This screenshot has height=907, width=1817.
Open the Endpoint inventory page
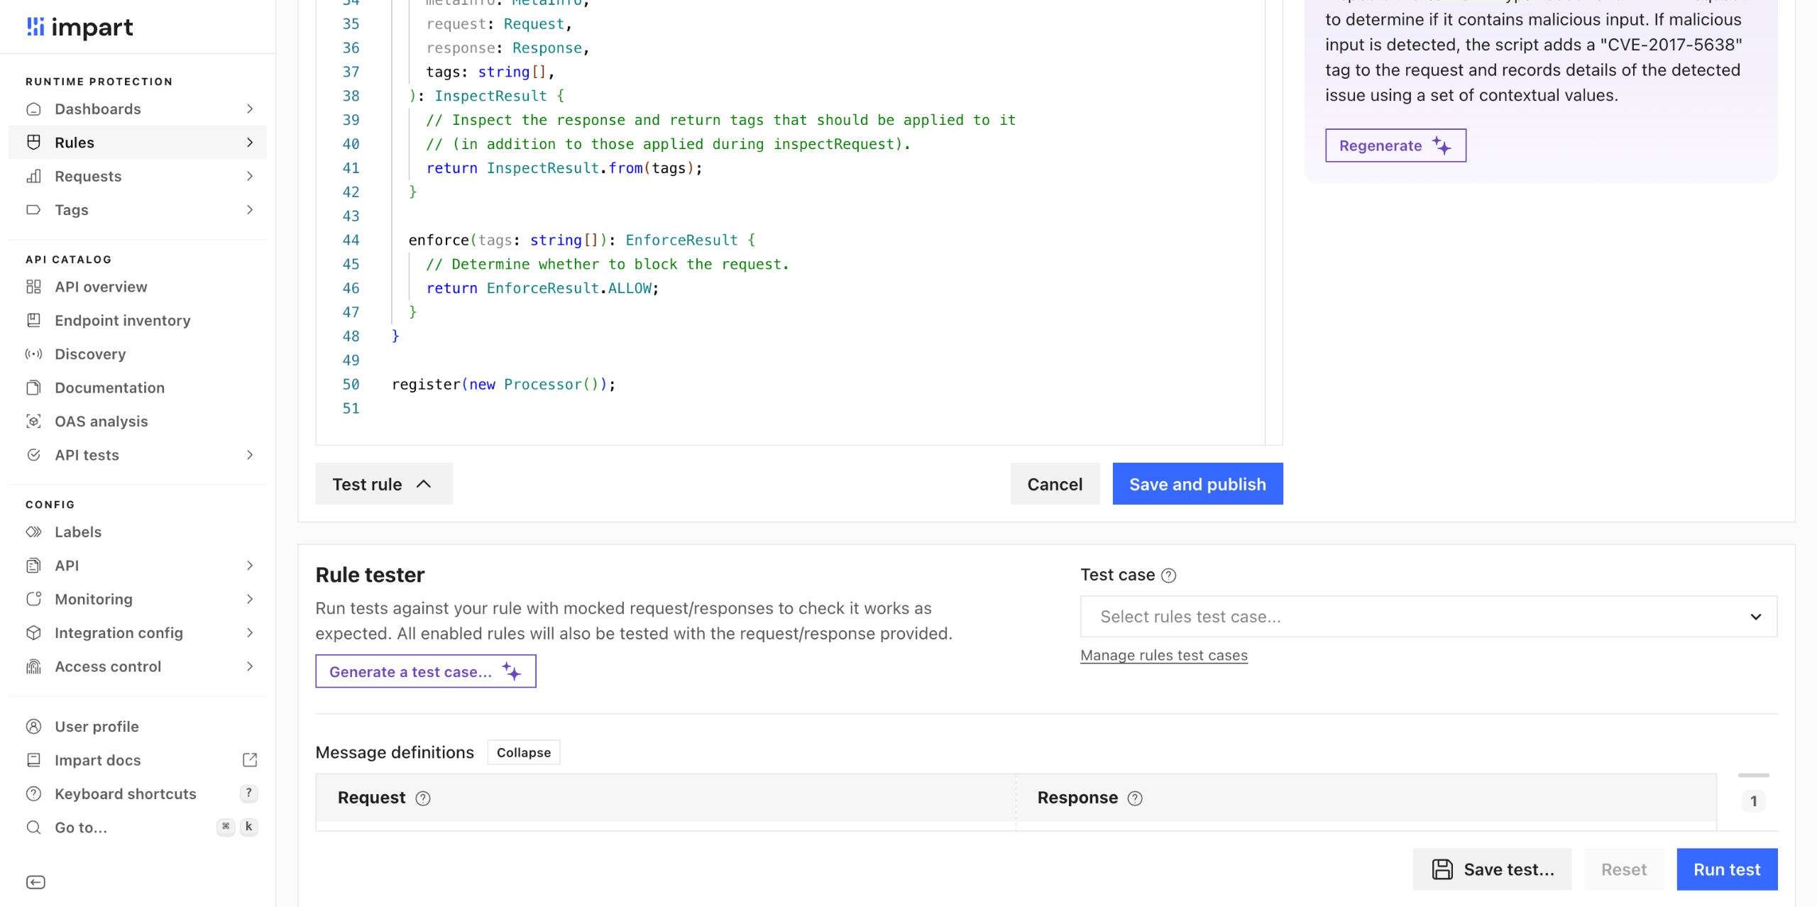[122, 321]
